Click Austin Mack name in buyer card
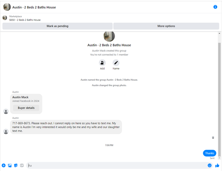The width and height of the screenshot is (222, 171). pyautogui.click(x=20, y=97)
